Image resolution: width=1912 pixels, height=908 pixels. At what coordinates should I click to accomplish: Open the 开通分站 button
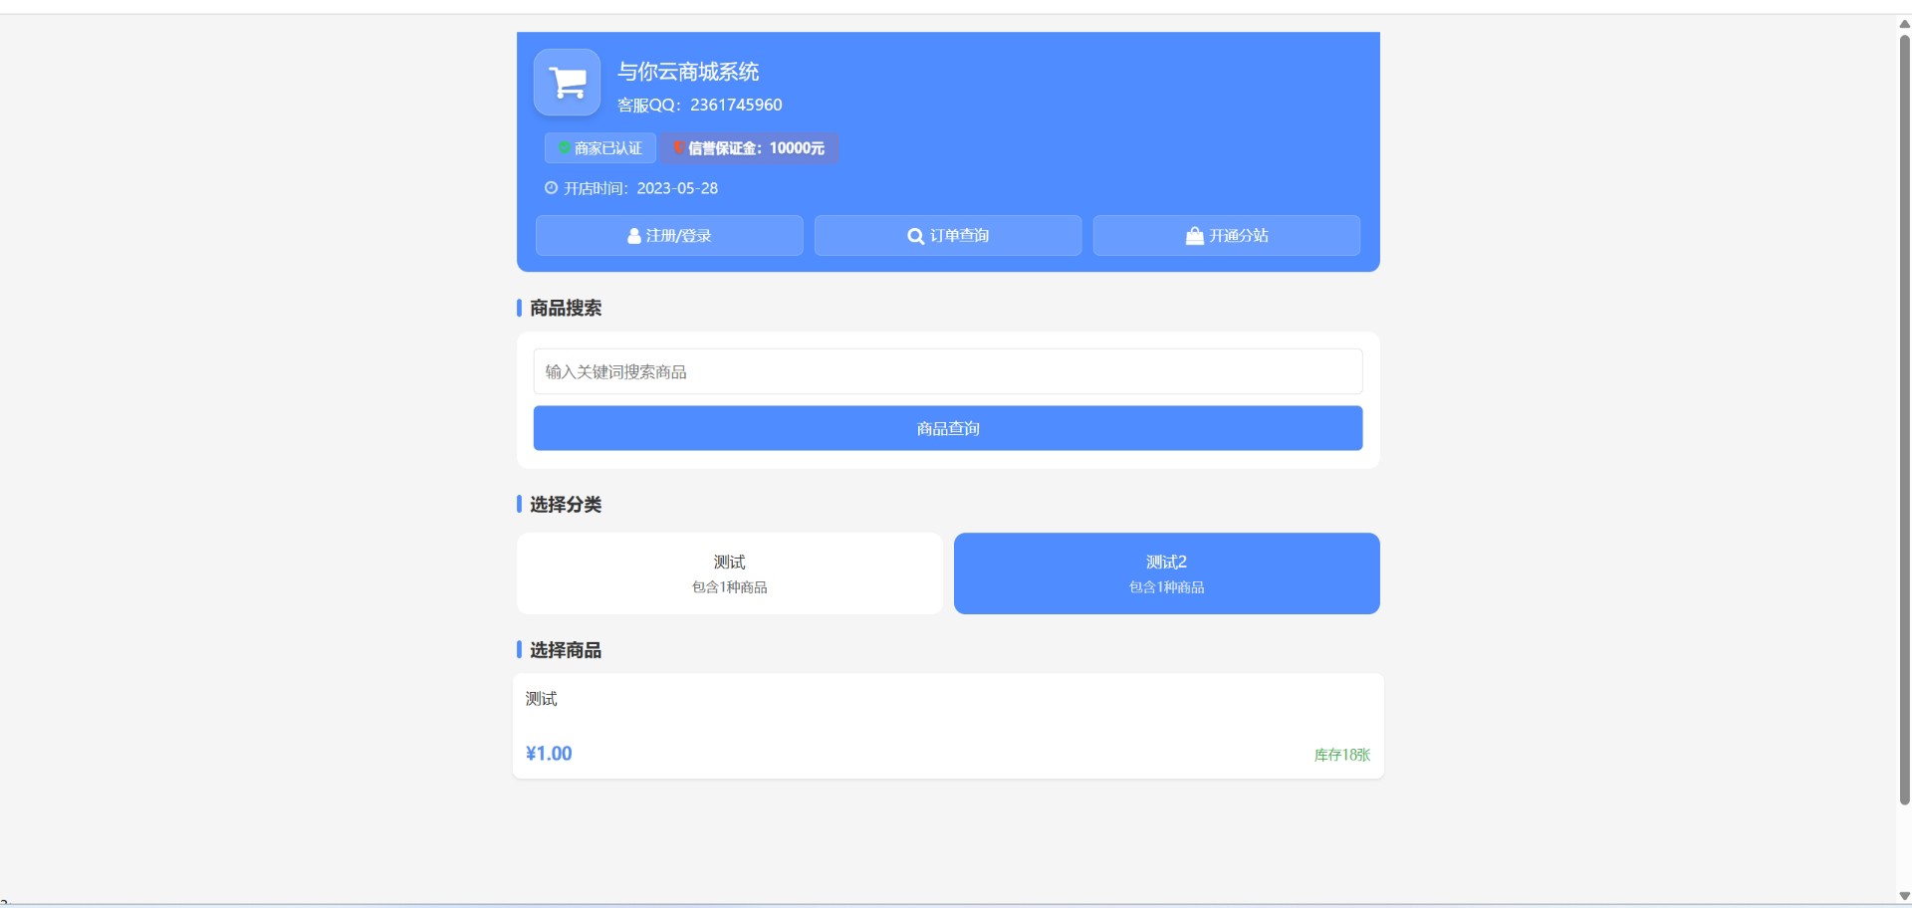[1227, 236]
